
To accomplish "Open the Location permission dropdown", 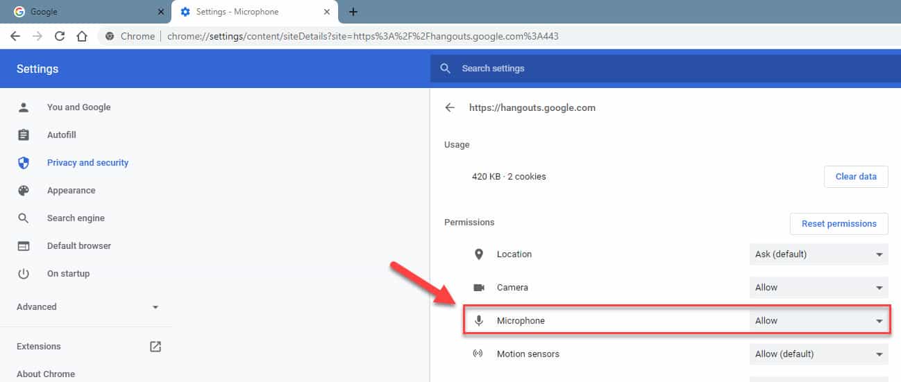I will pyautogui.click(x=818, y=254).
